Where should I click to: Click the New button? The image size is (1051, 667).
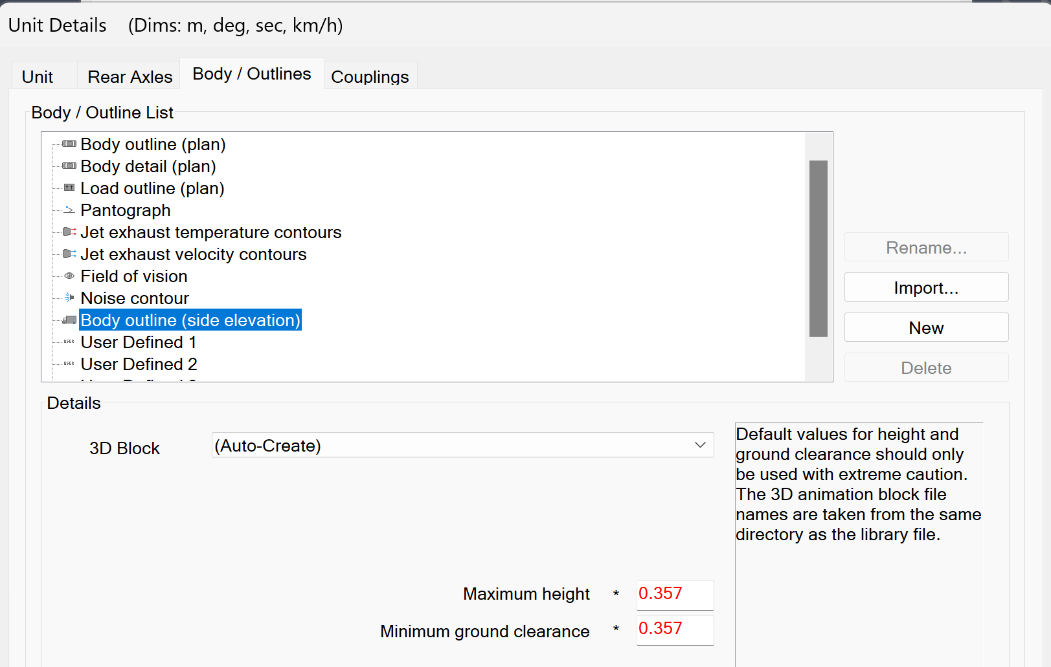click(x=926, y=328)
